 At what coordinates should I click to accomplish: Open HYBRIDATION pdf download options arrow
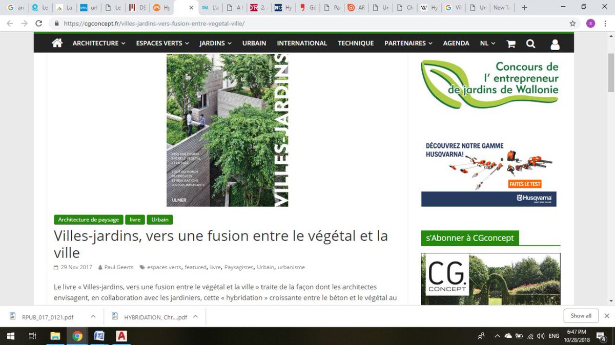[x=195, y=316]
